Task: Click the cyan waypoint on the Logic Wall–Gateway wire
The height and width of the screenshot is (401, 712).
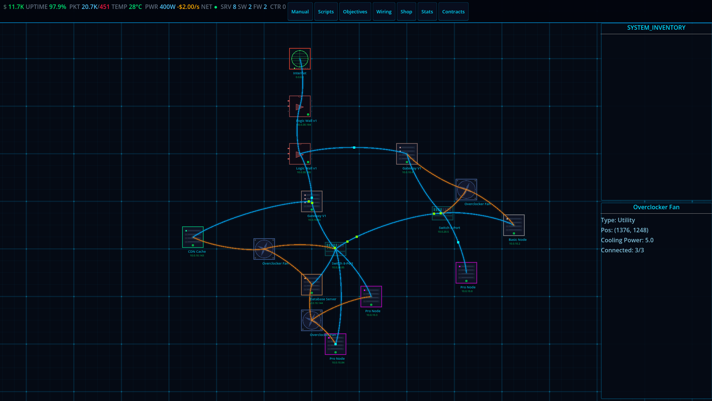Action: pyautogui.click(x=354, y=148)
